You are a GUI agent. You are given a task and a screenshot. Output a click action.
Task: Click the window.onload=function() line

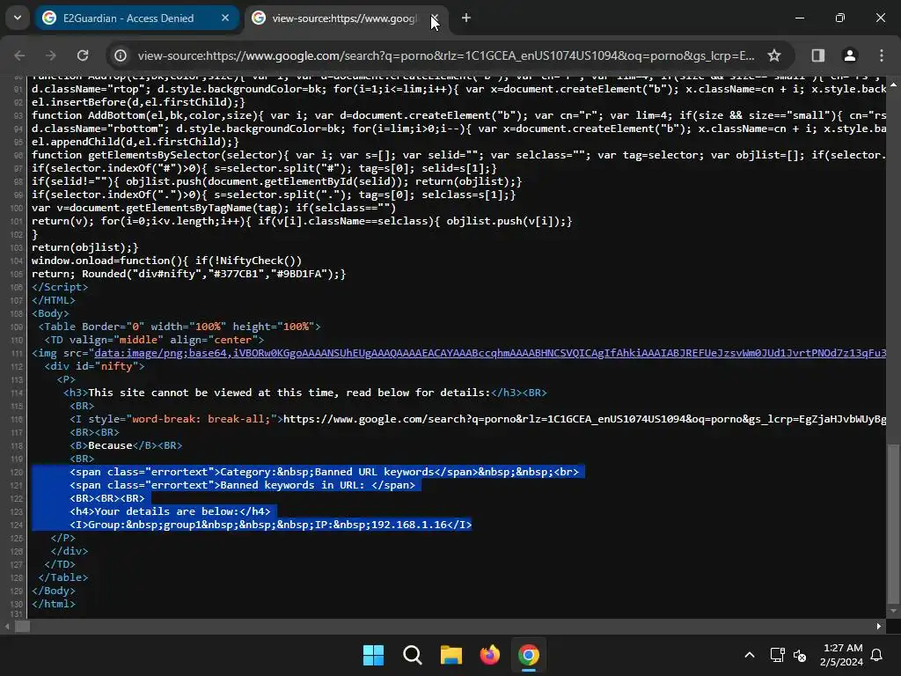pos(166,261)
